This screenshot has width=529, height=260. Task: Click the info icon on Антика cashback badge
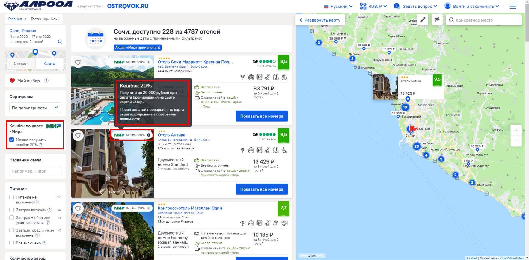click(149, 135)
